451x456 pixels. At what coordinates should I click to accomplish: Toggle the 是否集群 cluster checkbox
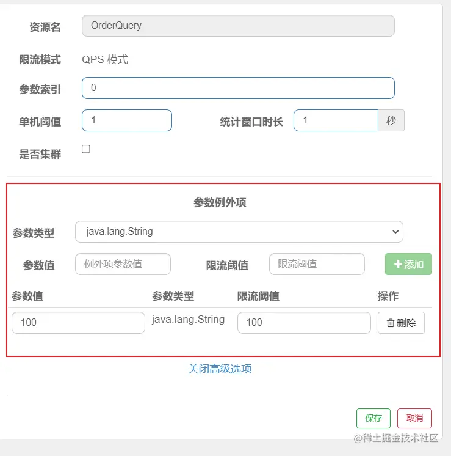pos(86,149)
